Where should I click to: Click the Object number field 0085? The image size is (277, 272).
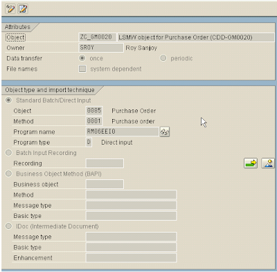[x=94, y=111]
